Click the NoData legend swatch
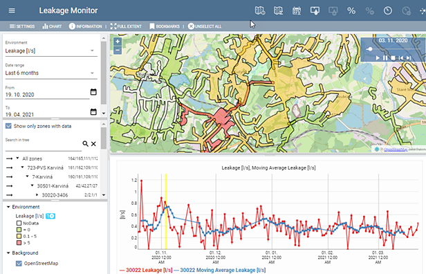This screenshot has height=274, width=426. coord(19,223)
